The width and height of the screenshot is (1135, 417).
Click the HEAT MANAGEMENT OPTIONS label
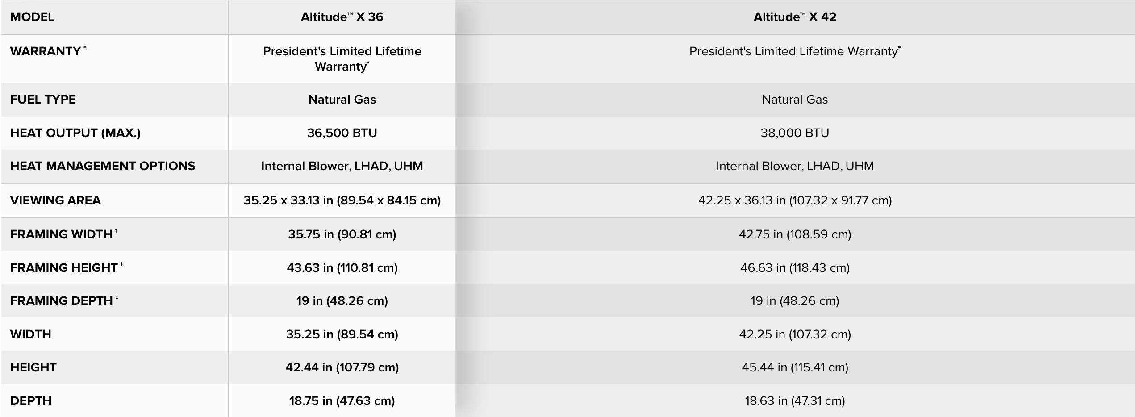click(x=103, y=166)
